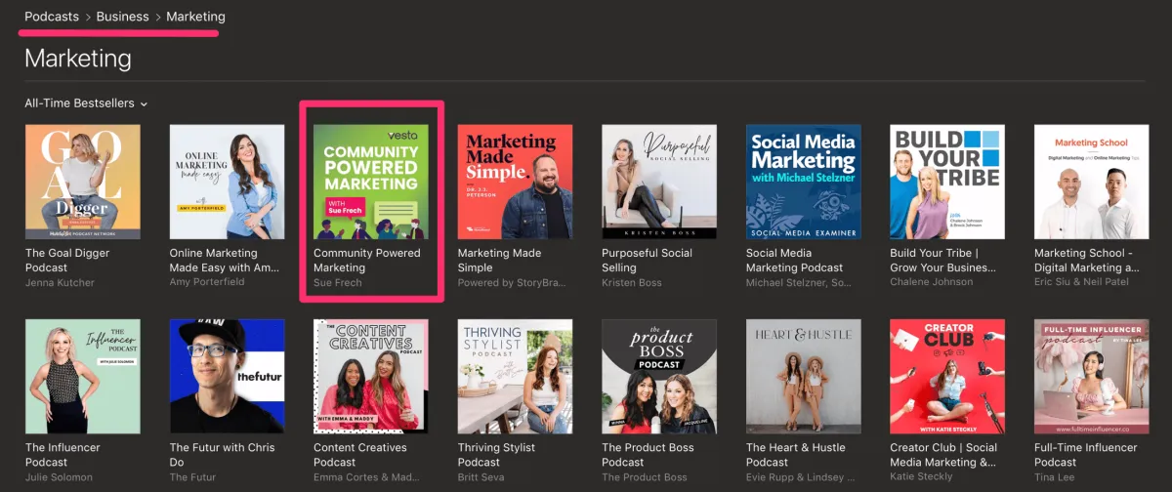This screenshot has width=1172, height=492.
Task: Open The Influencer Podcast artwork
Action: (83, 376)
